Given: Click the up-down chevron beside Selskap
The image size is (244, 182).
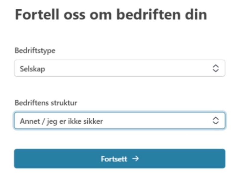Looking at the screenshot, I should pyautogui.click(x=215, y=68).
